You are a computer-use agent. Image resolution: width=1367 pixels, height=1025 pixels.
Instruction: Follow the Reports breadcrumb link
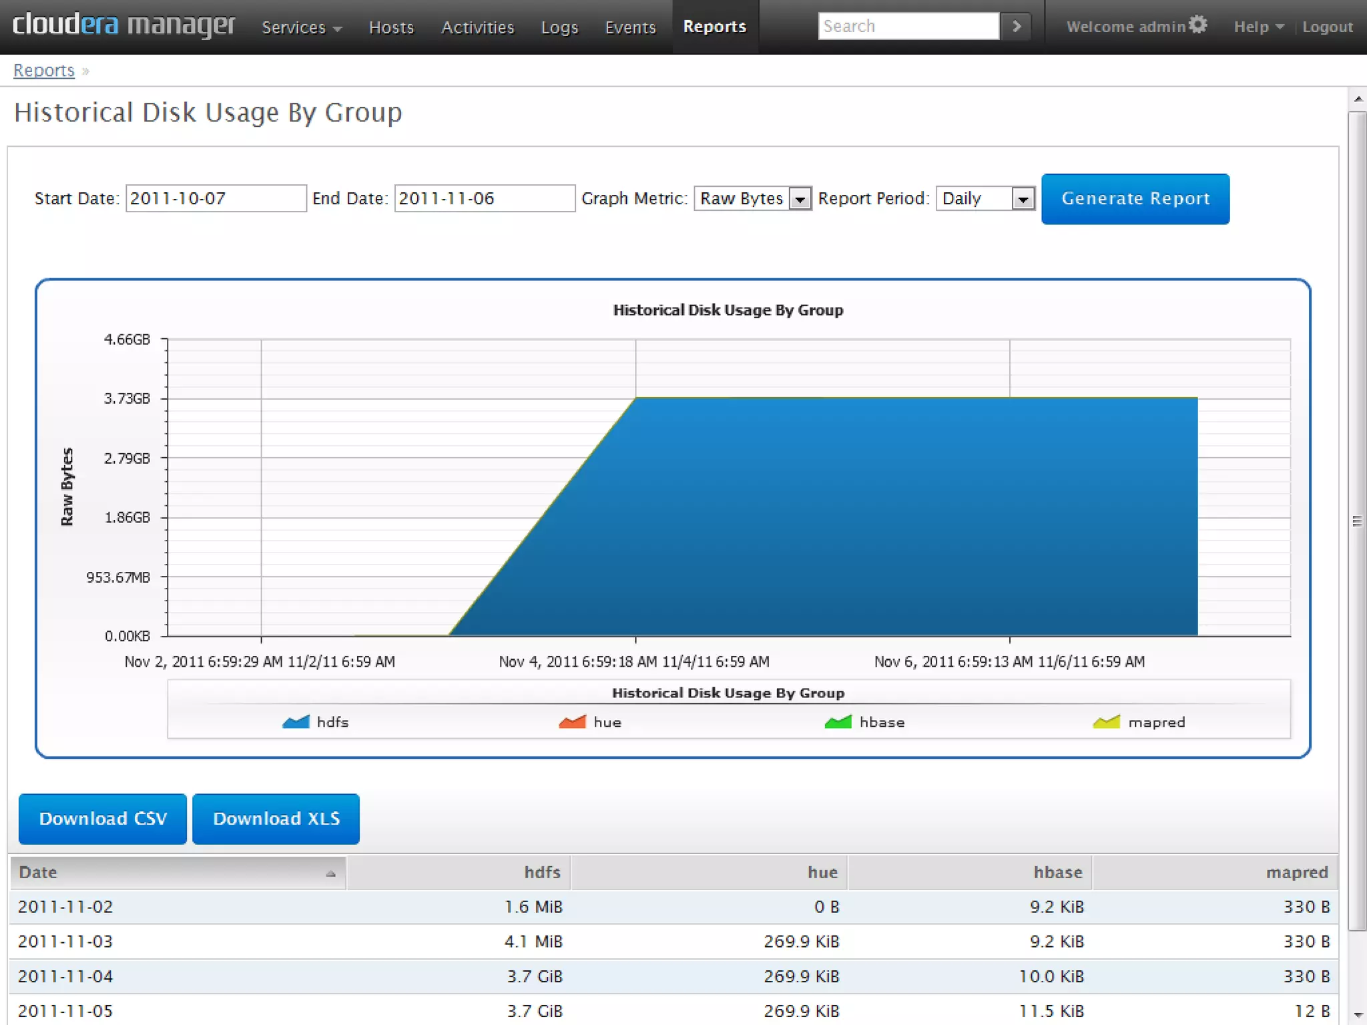pos(44,70)
